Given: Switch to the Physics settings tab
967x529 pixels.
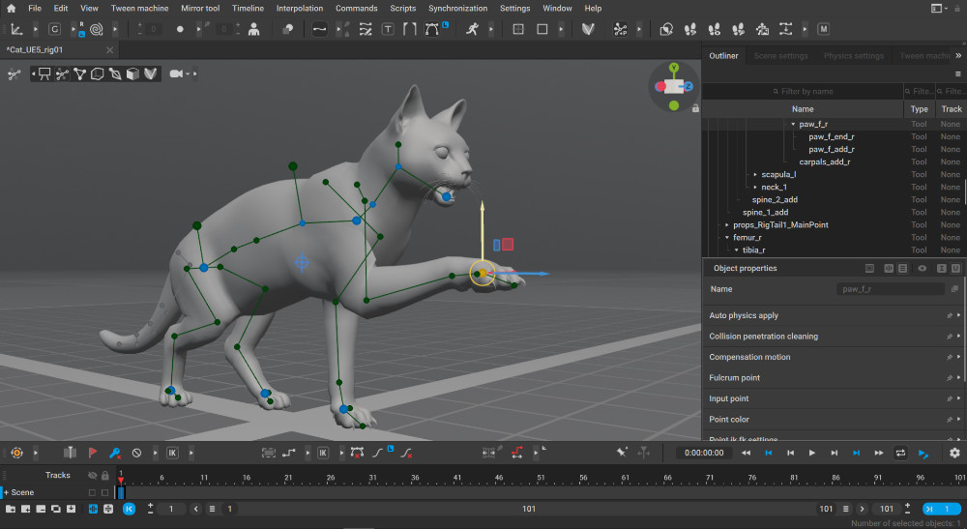Looking at the screenshot, I should [854, 55].
